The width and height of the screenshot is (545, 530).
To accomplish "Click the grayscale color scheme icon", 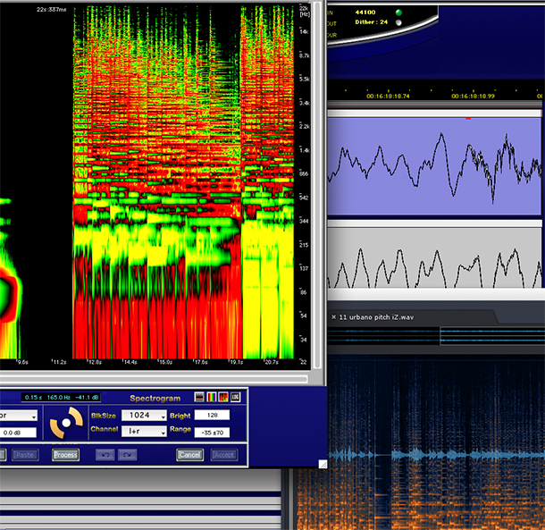I will coord(199,397).
